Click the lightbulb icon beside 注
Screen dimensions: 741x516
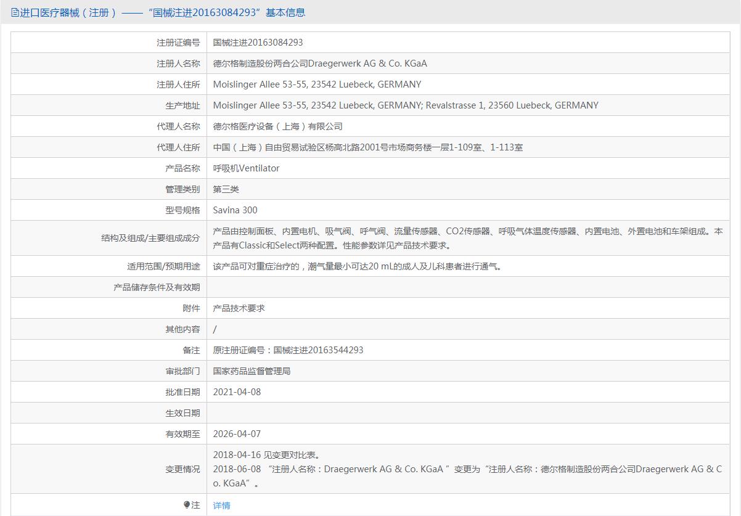click(x=187, y=505)
